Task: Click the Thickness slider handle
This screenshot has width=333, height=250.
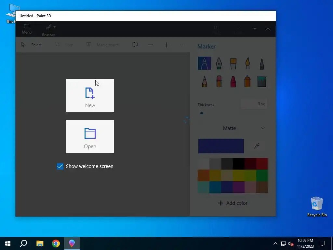Action: click(202, 113)
